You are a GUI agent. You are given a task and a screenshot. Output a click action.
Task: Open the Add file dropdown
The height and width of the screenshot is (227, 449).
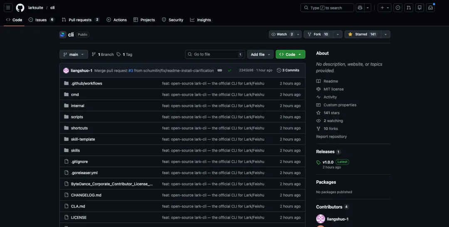[x=260, y=54]
